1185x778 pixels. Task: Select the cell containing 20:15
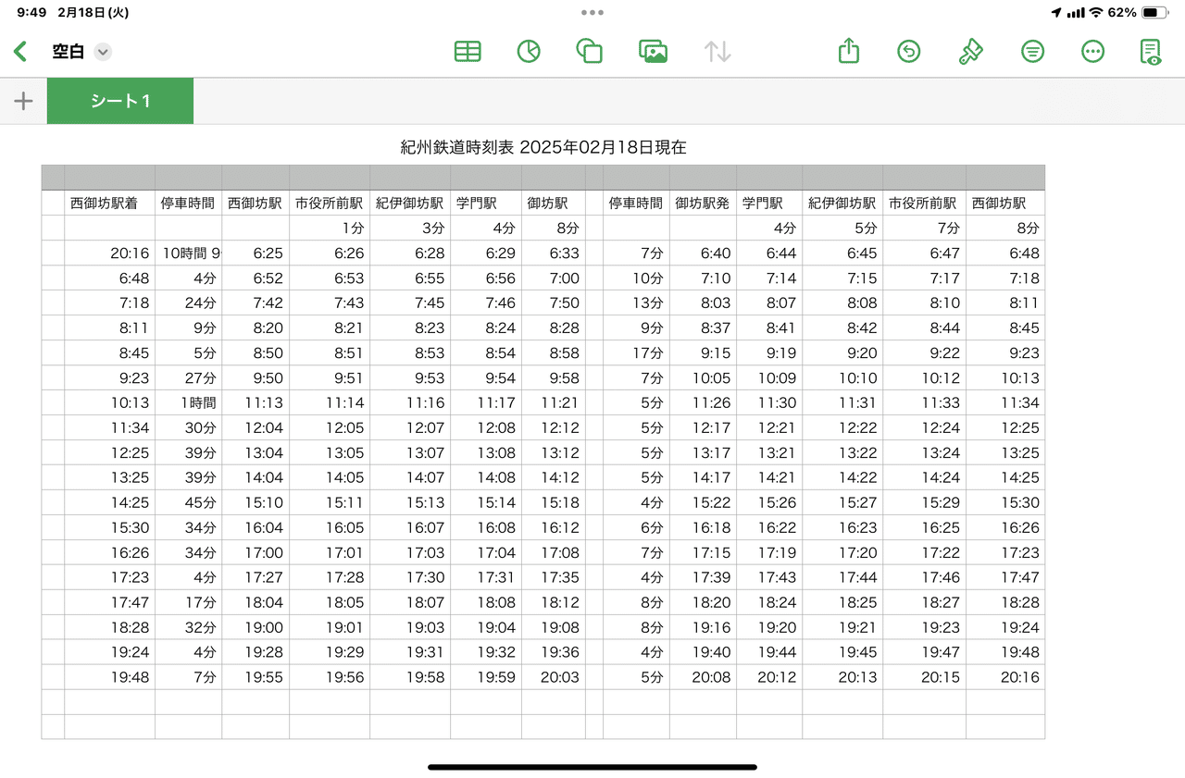coord(924,678)
